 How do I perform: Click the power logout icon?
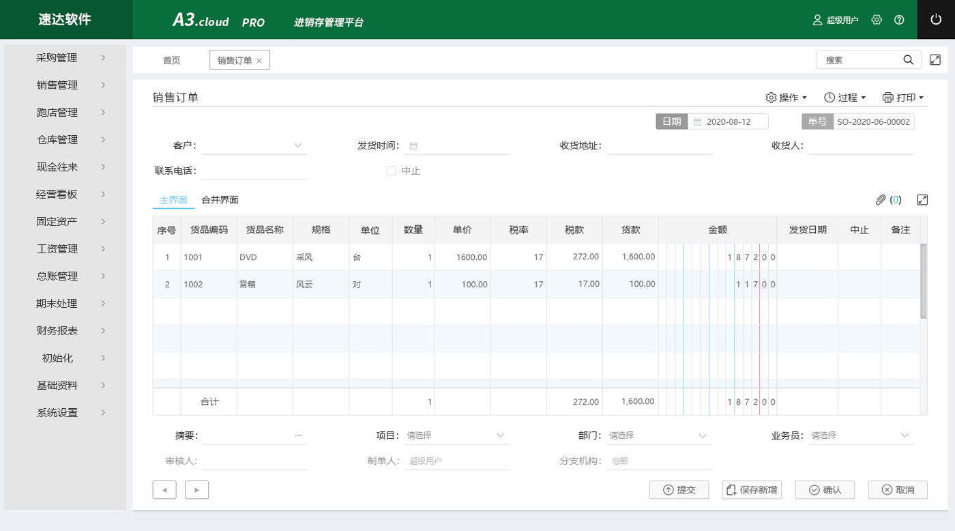click(x=936, y=20)
